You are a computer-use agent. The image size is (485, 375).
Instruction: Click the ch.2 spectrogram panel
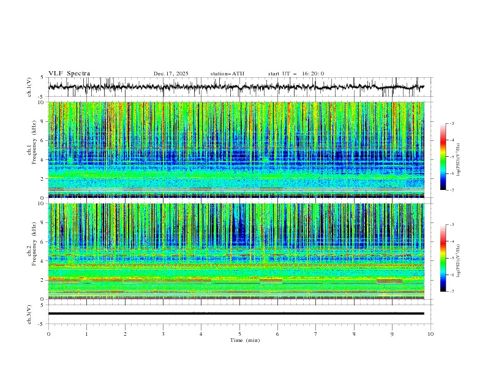tap(236, 251)
